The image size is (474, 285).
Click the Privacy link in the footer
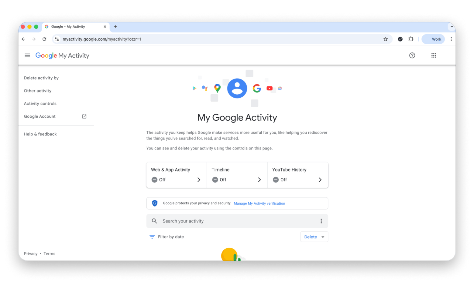[x=30, y=253]
